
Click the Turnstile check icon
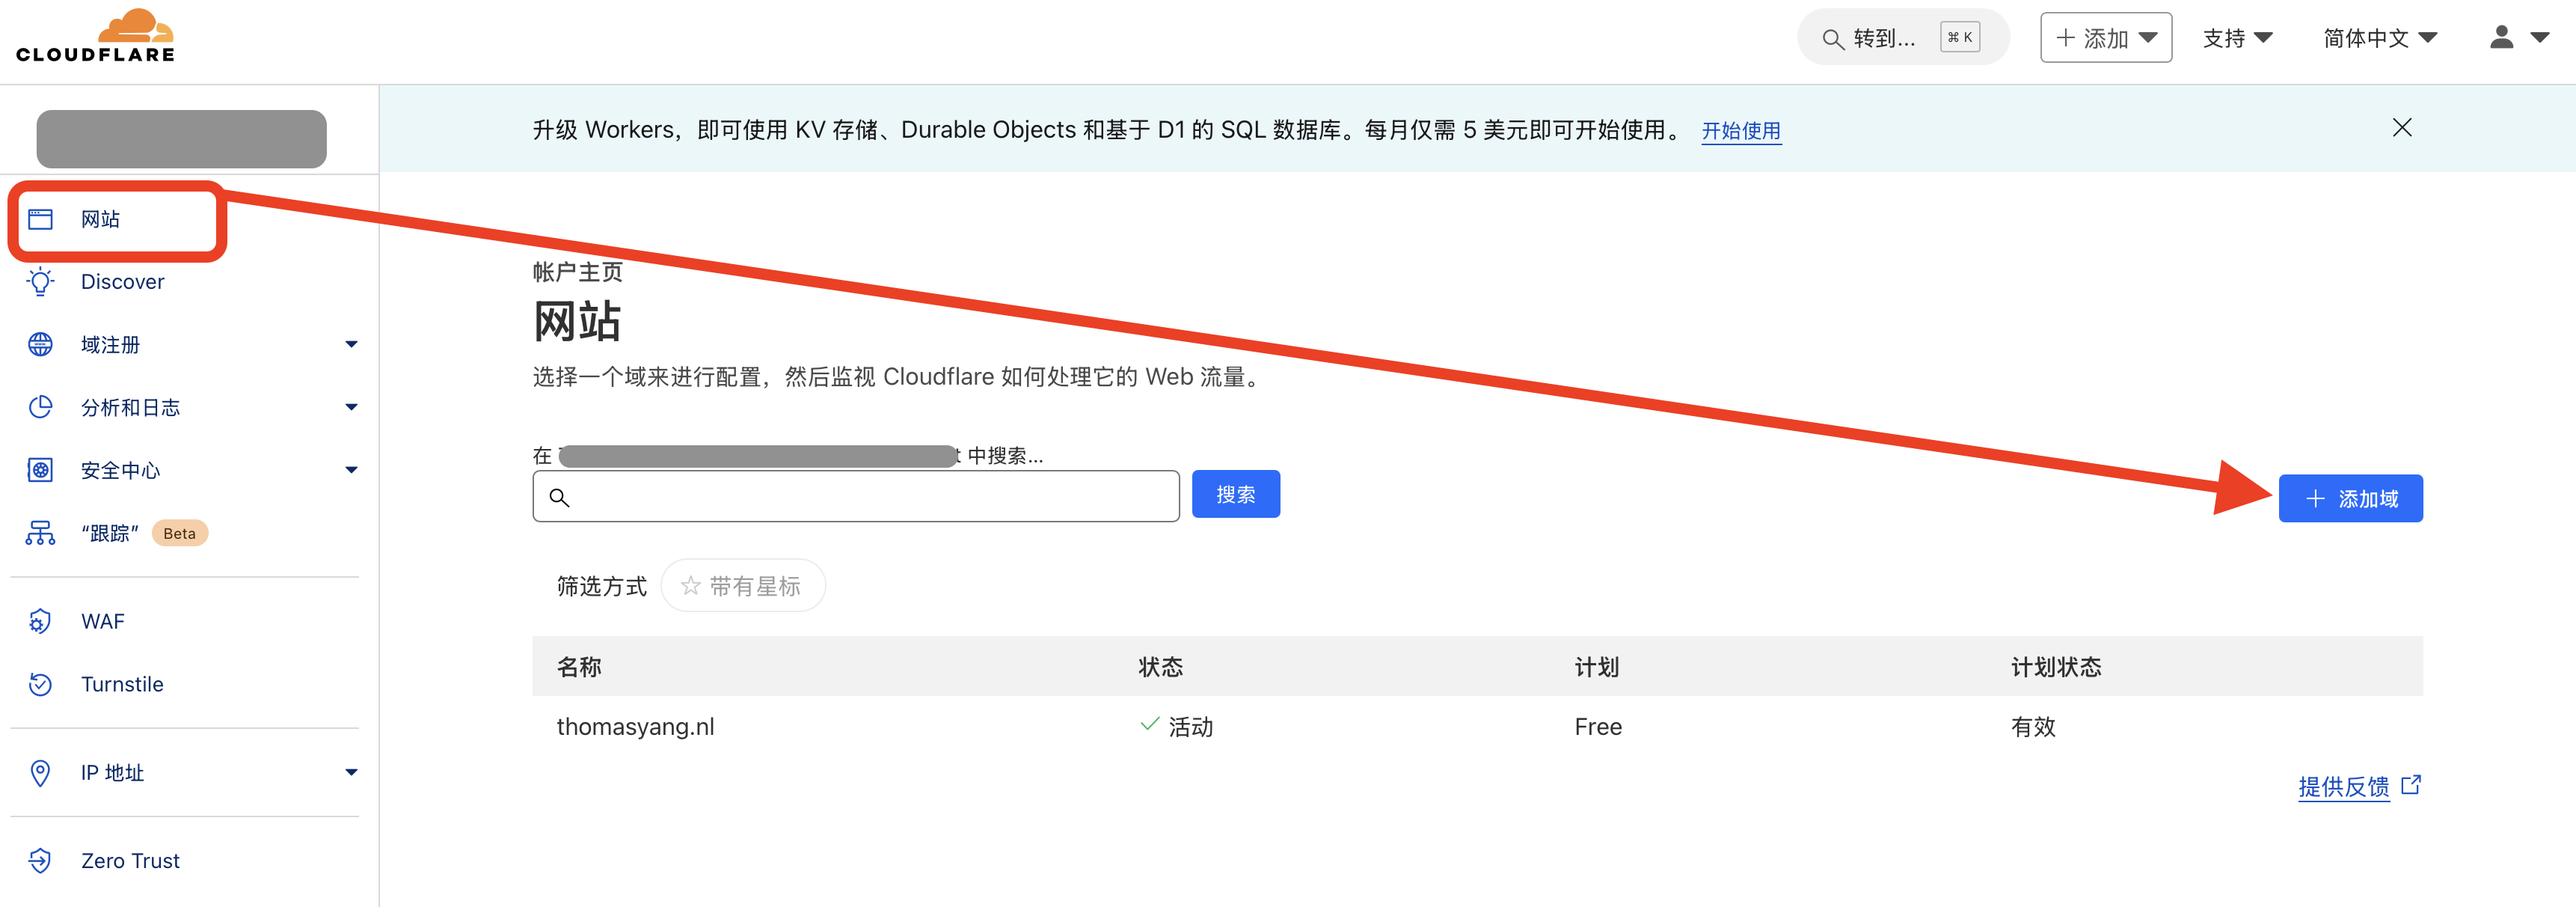click(40, 684)
